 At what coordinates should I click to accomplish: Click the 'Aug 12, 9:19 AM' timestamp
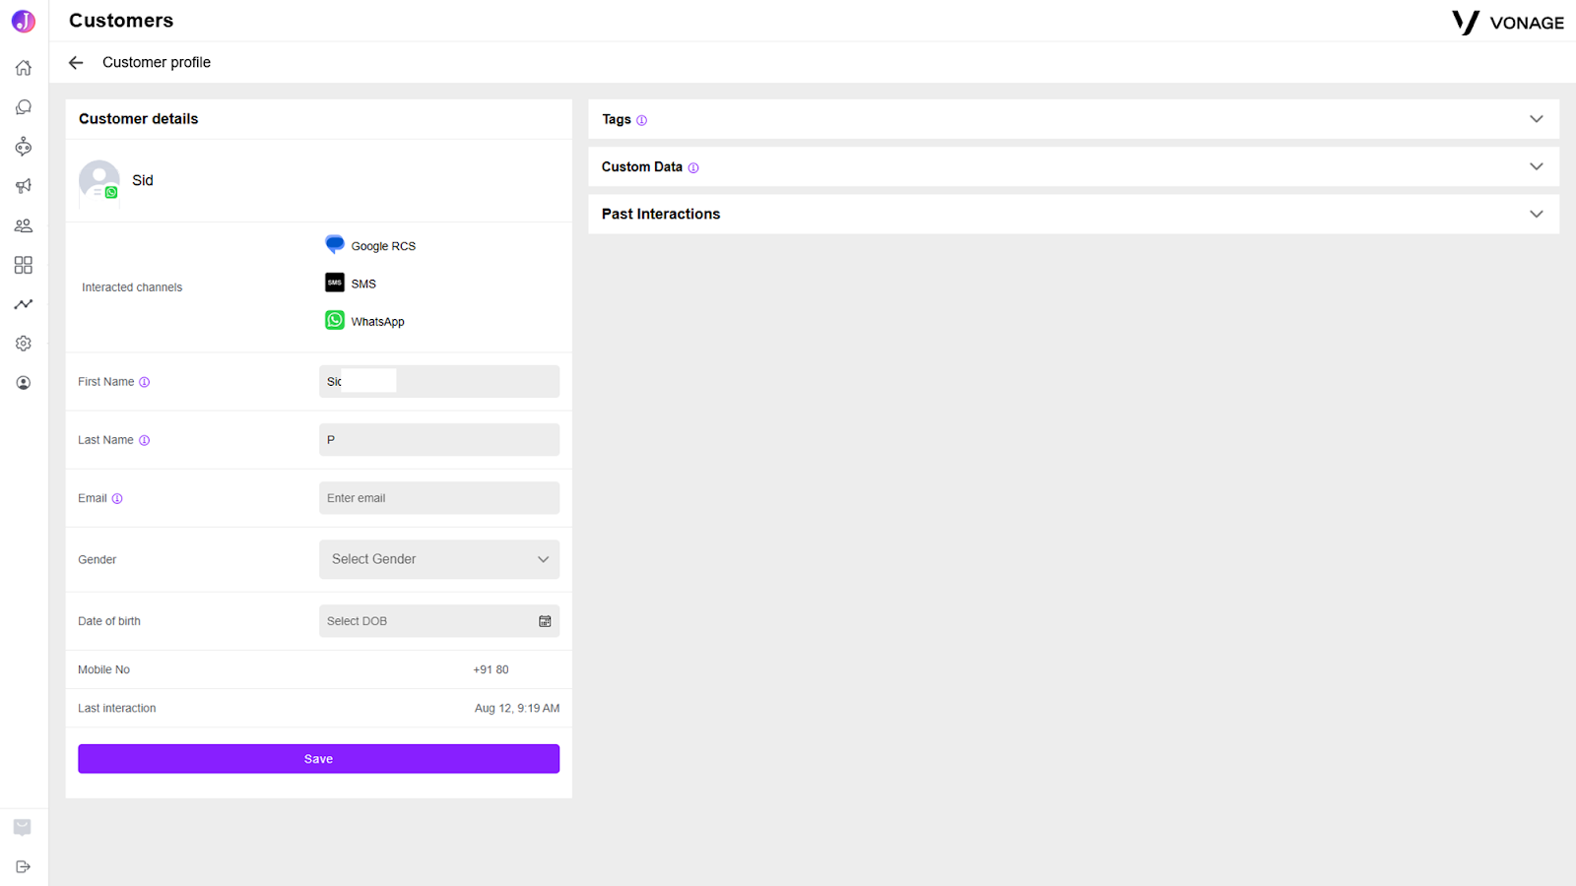pos(517,709)
